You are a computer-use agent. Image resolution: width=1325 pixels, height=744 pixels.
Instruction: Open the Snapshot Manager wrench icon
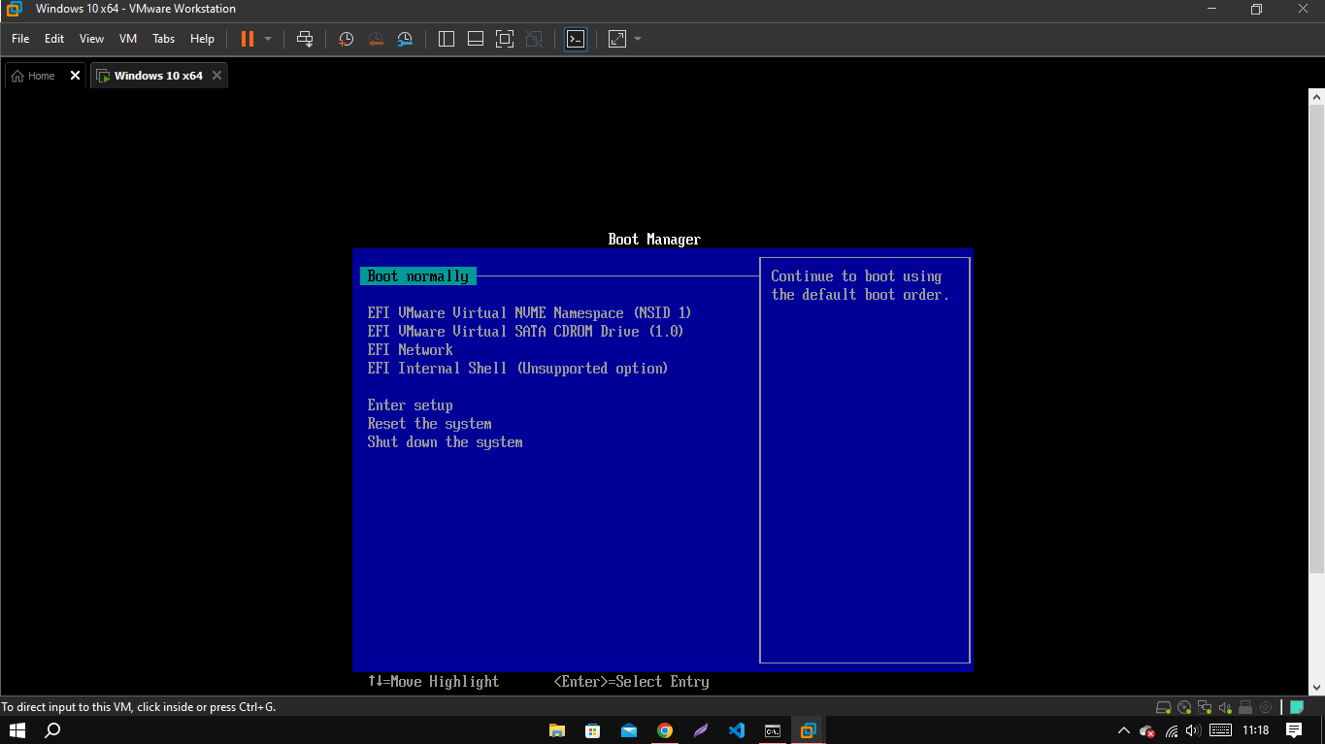(405, 39)
